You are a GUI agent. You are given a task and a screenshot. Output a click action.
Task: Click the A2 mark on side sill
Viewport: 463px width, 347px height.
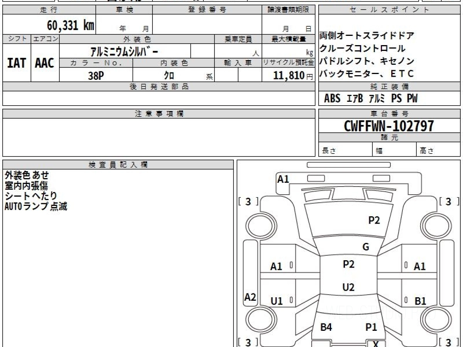click(x=250, y=297)
